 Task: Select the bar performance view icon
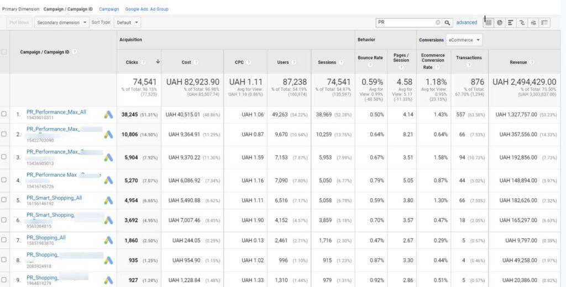coord(511,23)
